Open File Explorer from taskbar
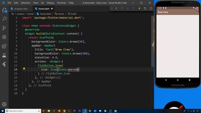Image resolution: width=201 pixels, height=113 pixels. [x=49, y=111]
